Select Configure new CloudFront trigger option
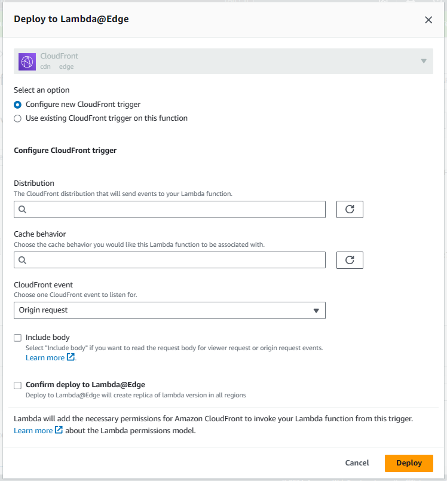Viewport: 447px width, 481px height. point(17,105)
